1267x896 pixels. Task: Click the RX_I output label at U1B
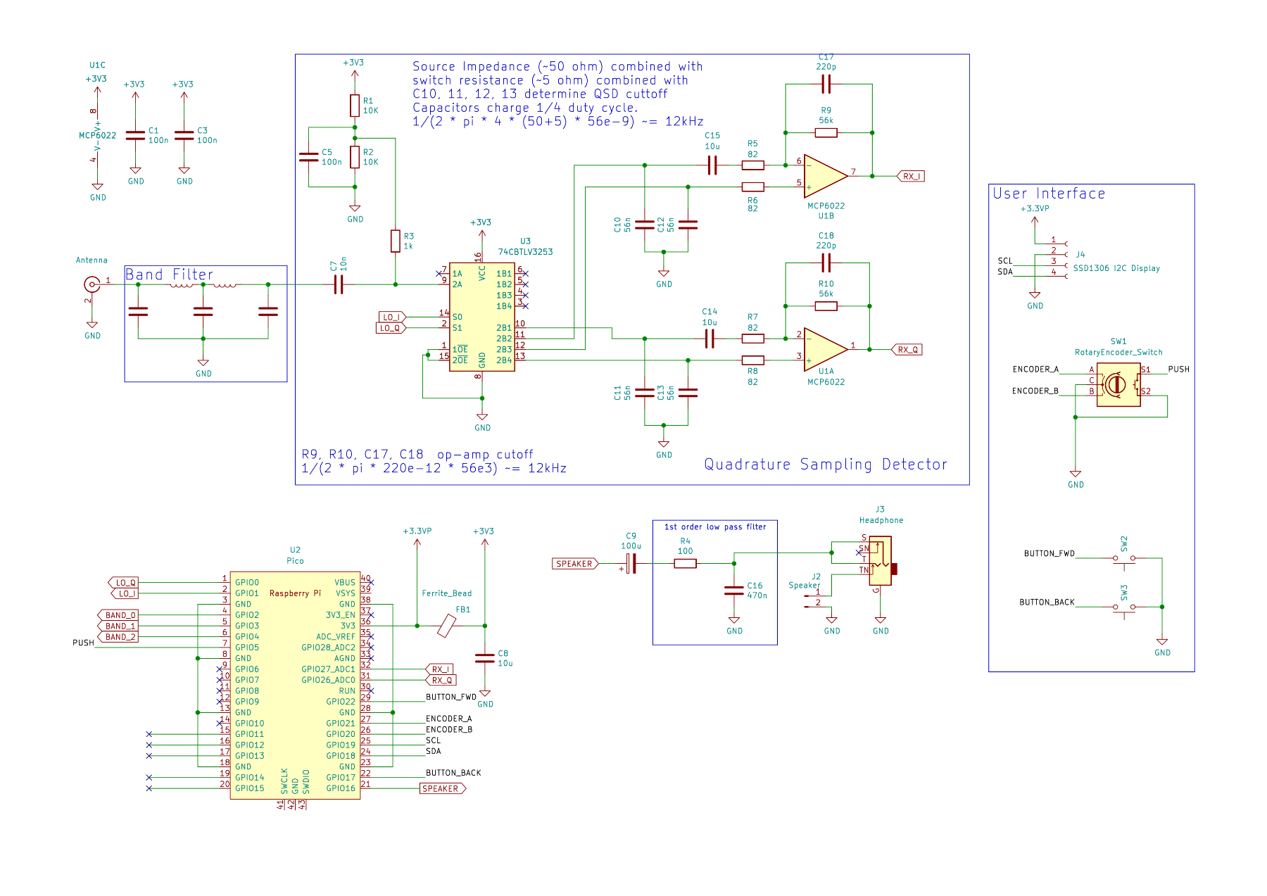point(911,176)
